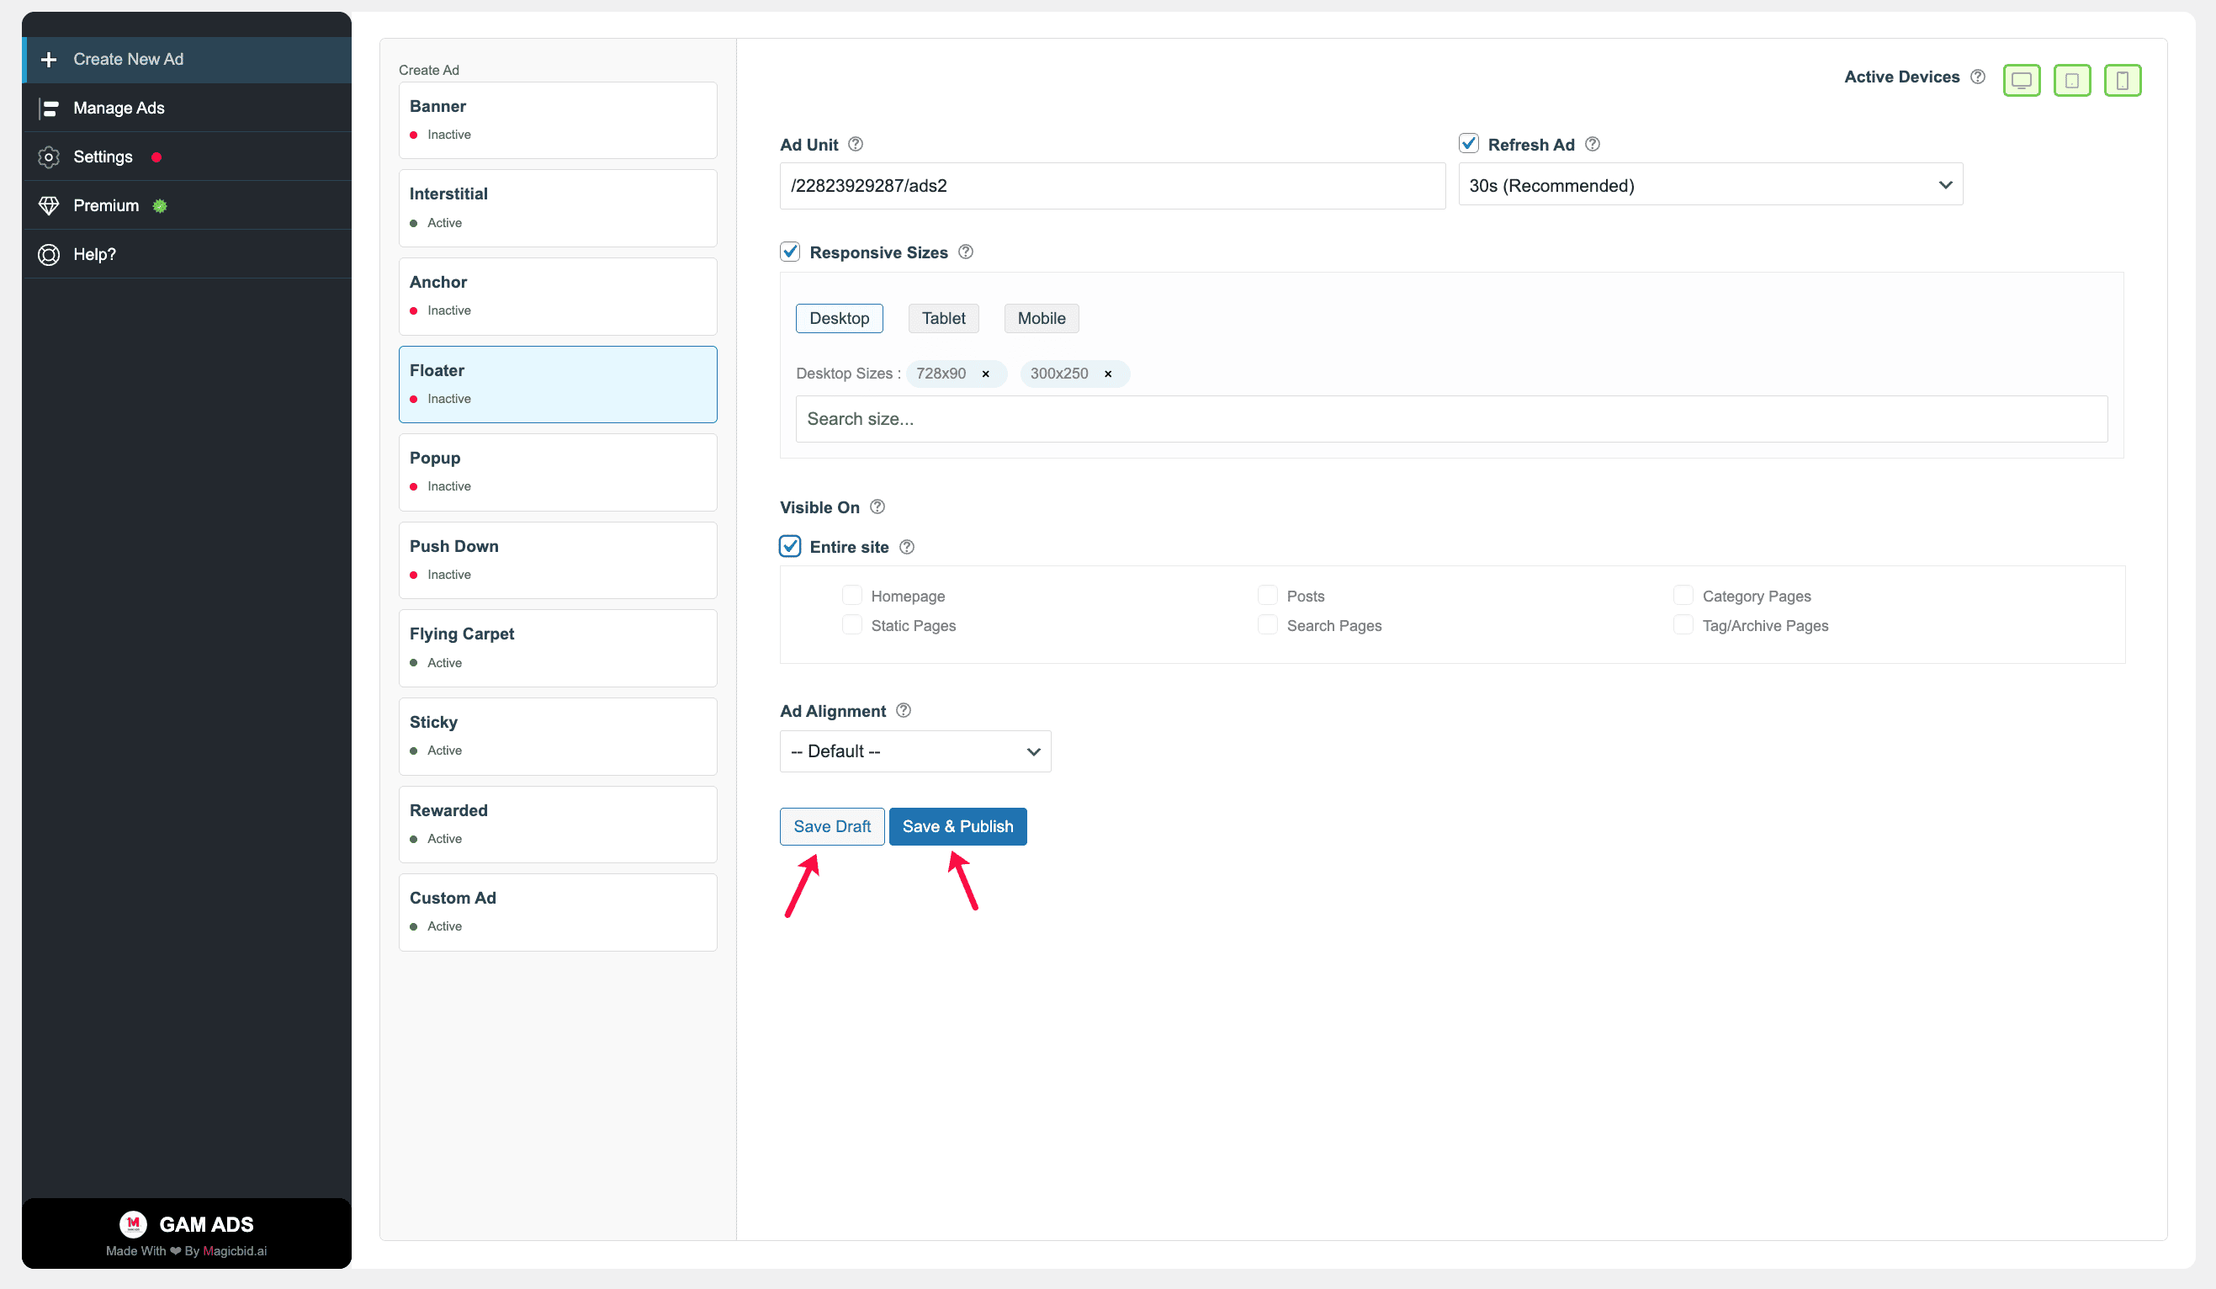
Task: Uncheck the Refresh Ad checkbox
Action: [x=1469, y=143]
